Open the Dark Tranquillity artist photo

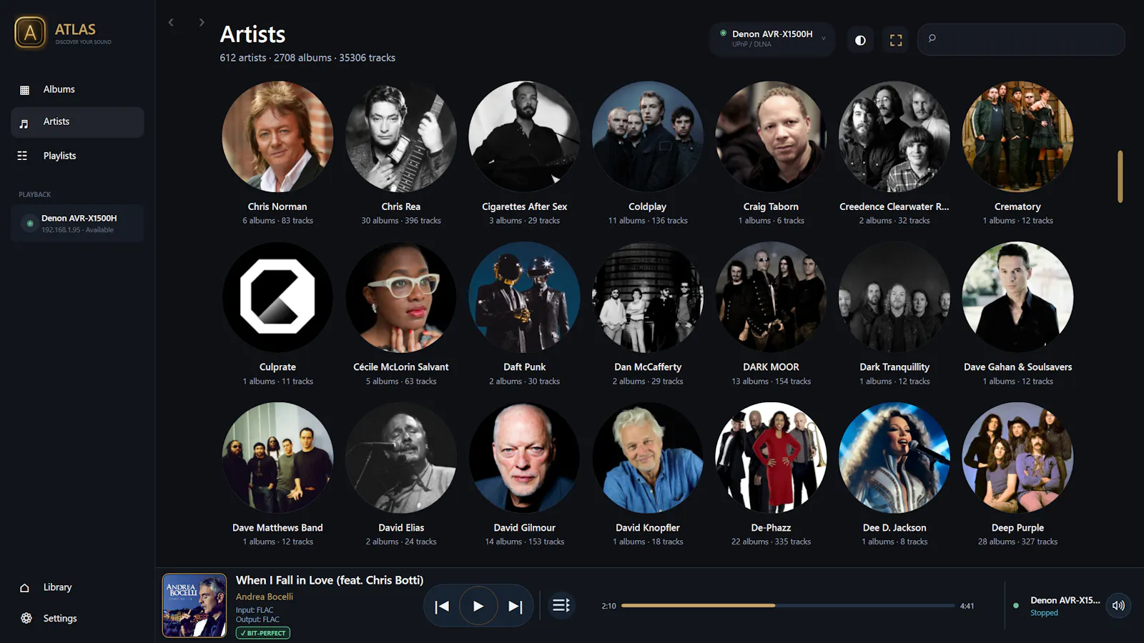click(x=894, y=297)
